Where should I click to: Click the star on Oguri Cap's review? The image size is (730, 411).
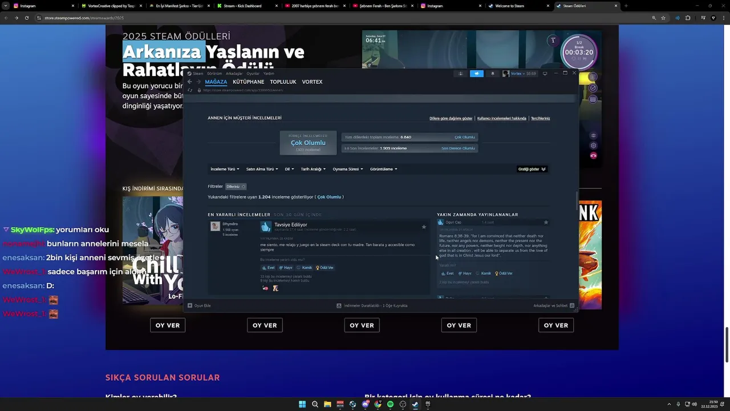click(x=546, y=222)
